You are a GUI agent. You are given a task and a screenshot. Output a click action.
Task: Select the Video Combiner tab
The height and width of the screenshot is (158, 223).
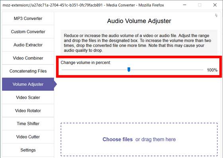click(x=28, y=58)
